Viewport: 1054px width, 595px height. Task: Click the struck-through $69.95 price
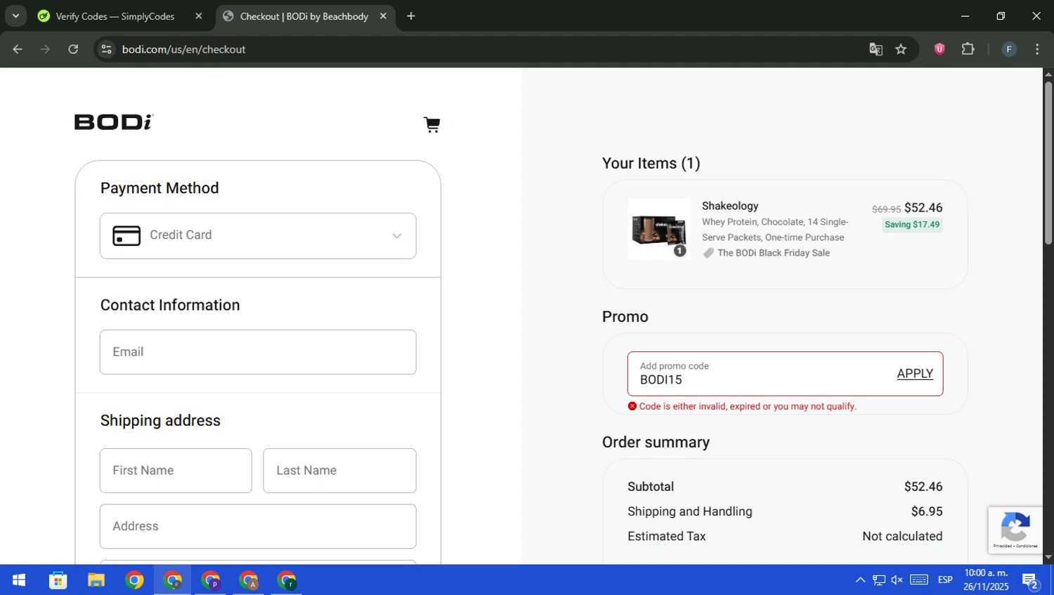(886, 209)
